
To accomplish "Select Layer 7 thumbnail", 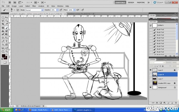I will [155, 79].
